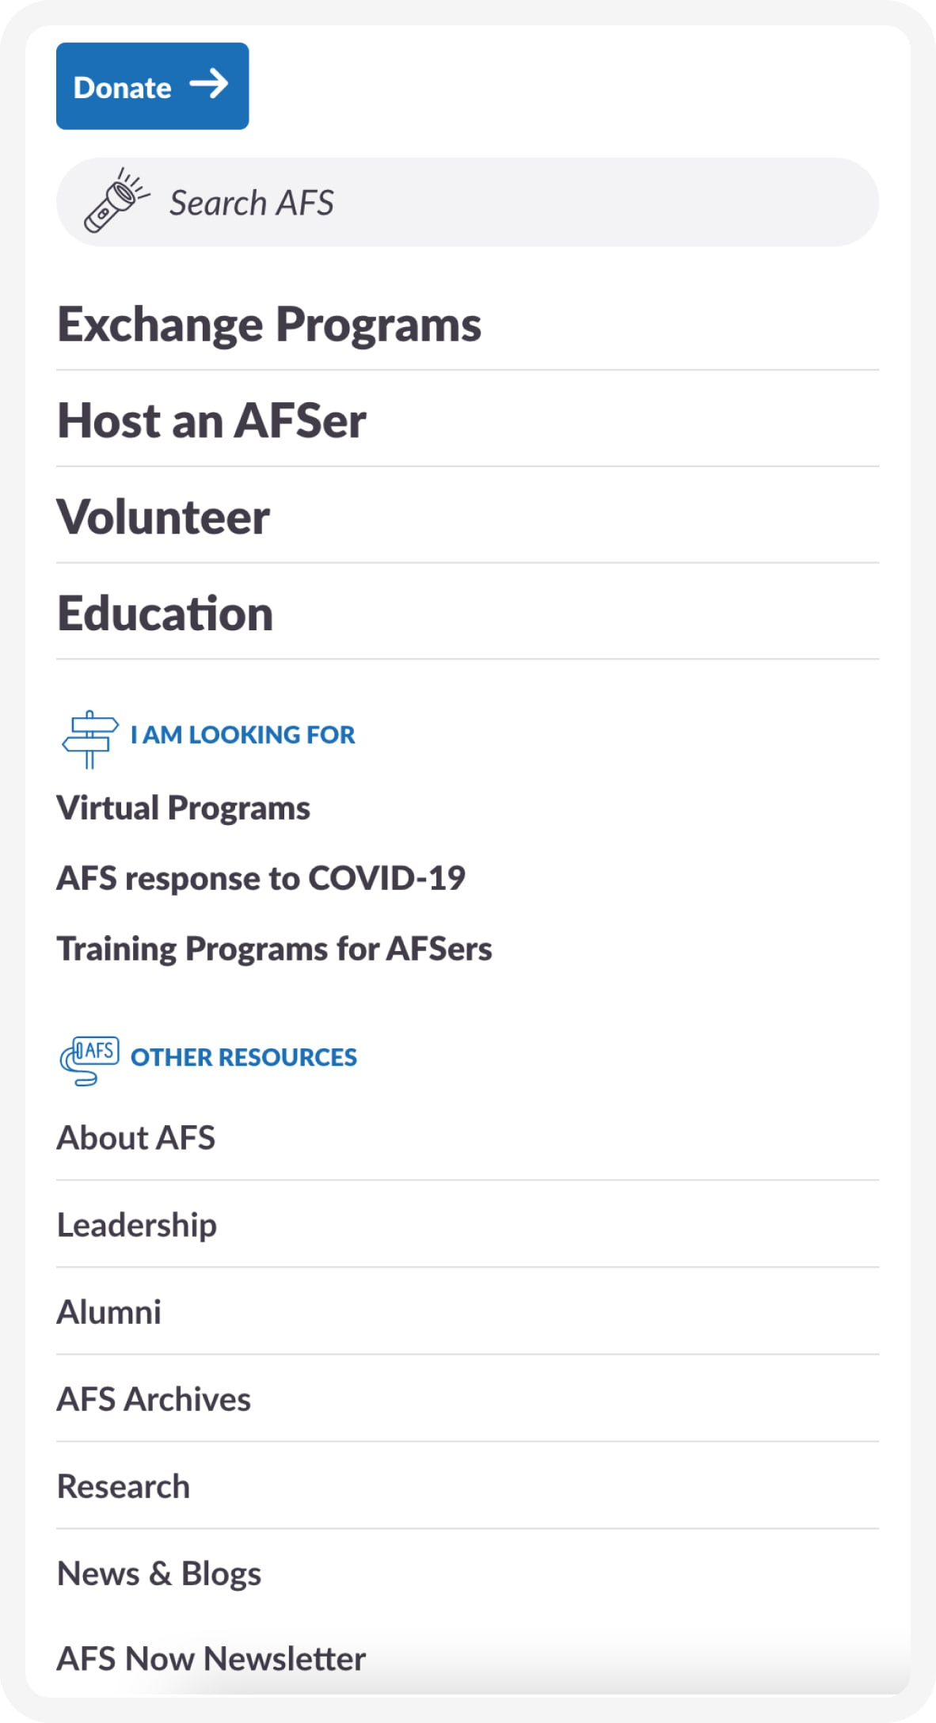Select the Education menu item
The image size is (936, 1723).
[x=467, y=614]
